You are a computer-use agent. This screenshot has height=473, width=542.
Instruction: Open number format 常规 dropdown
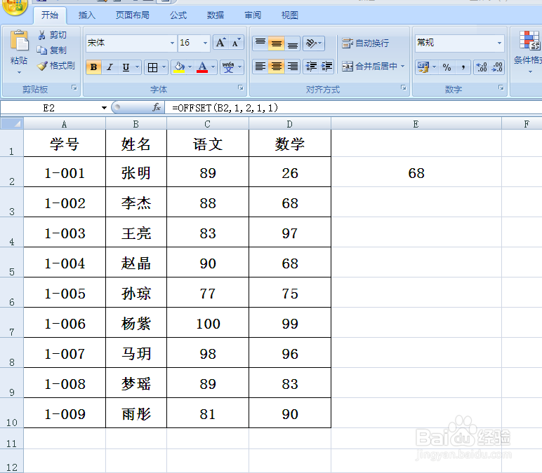coord(499,43)
